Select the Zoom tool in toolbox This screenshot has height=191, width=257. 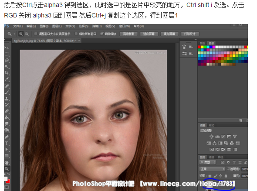[7, 169]
